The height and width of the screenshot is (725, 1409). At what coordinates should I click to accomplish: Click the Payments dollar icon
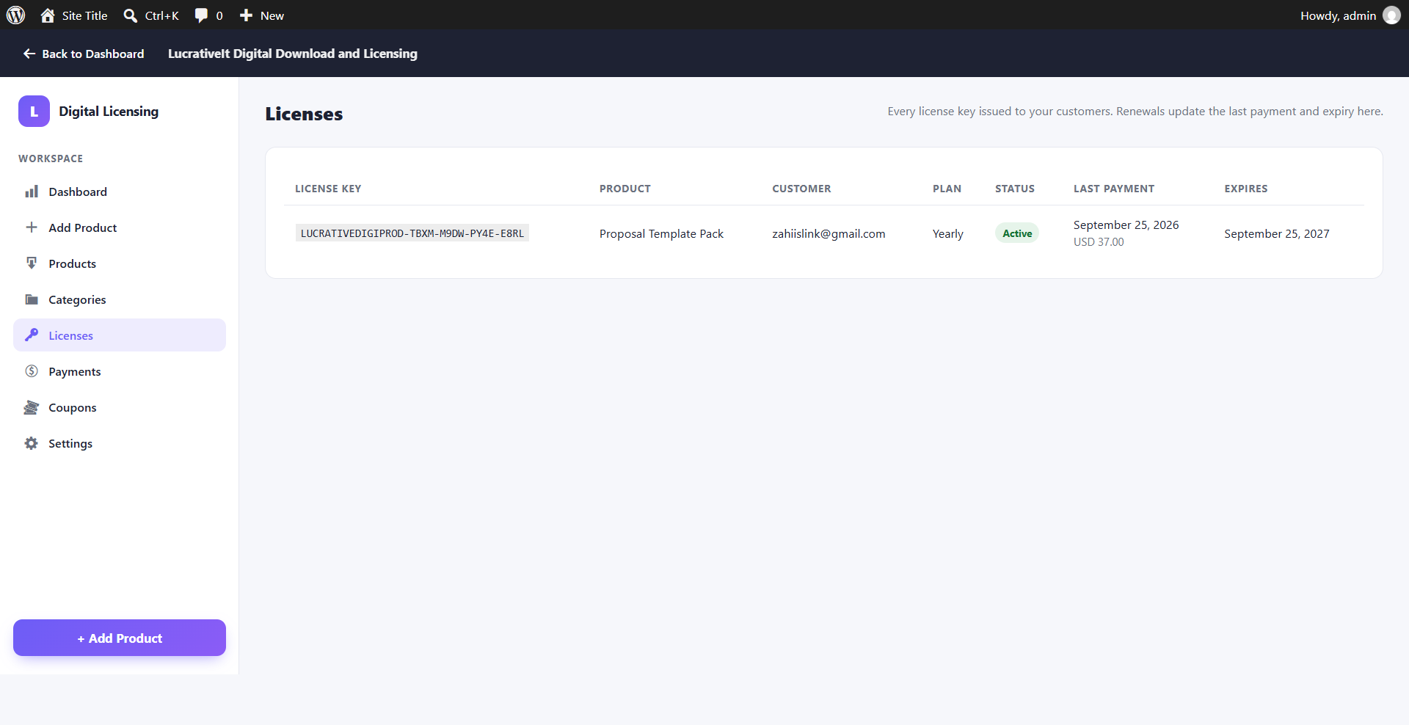[32, 371]
